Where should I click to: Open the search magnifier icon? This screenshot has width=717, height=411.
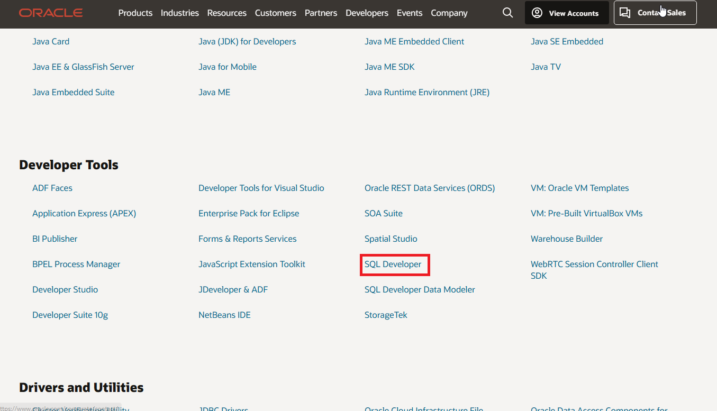(507, 13)
